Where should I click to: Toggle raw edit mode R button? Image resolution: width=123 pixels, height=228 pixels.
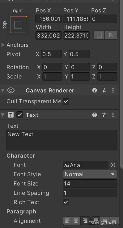pos(111,35)
